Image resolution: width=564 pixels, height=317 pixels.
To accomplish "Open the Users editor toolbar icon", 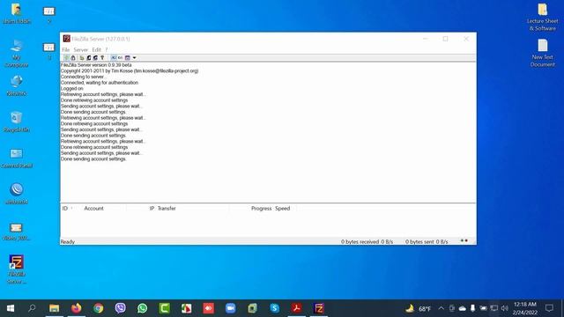I will pyautogui.click(x=89, y=57).
